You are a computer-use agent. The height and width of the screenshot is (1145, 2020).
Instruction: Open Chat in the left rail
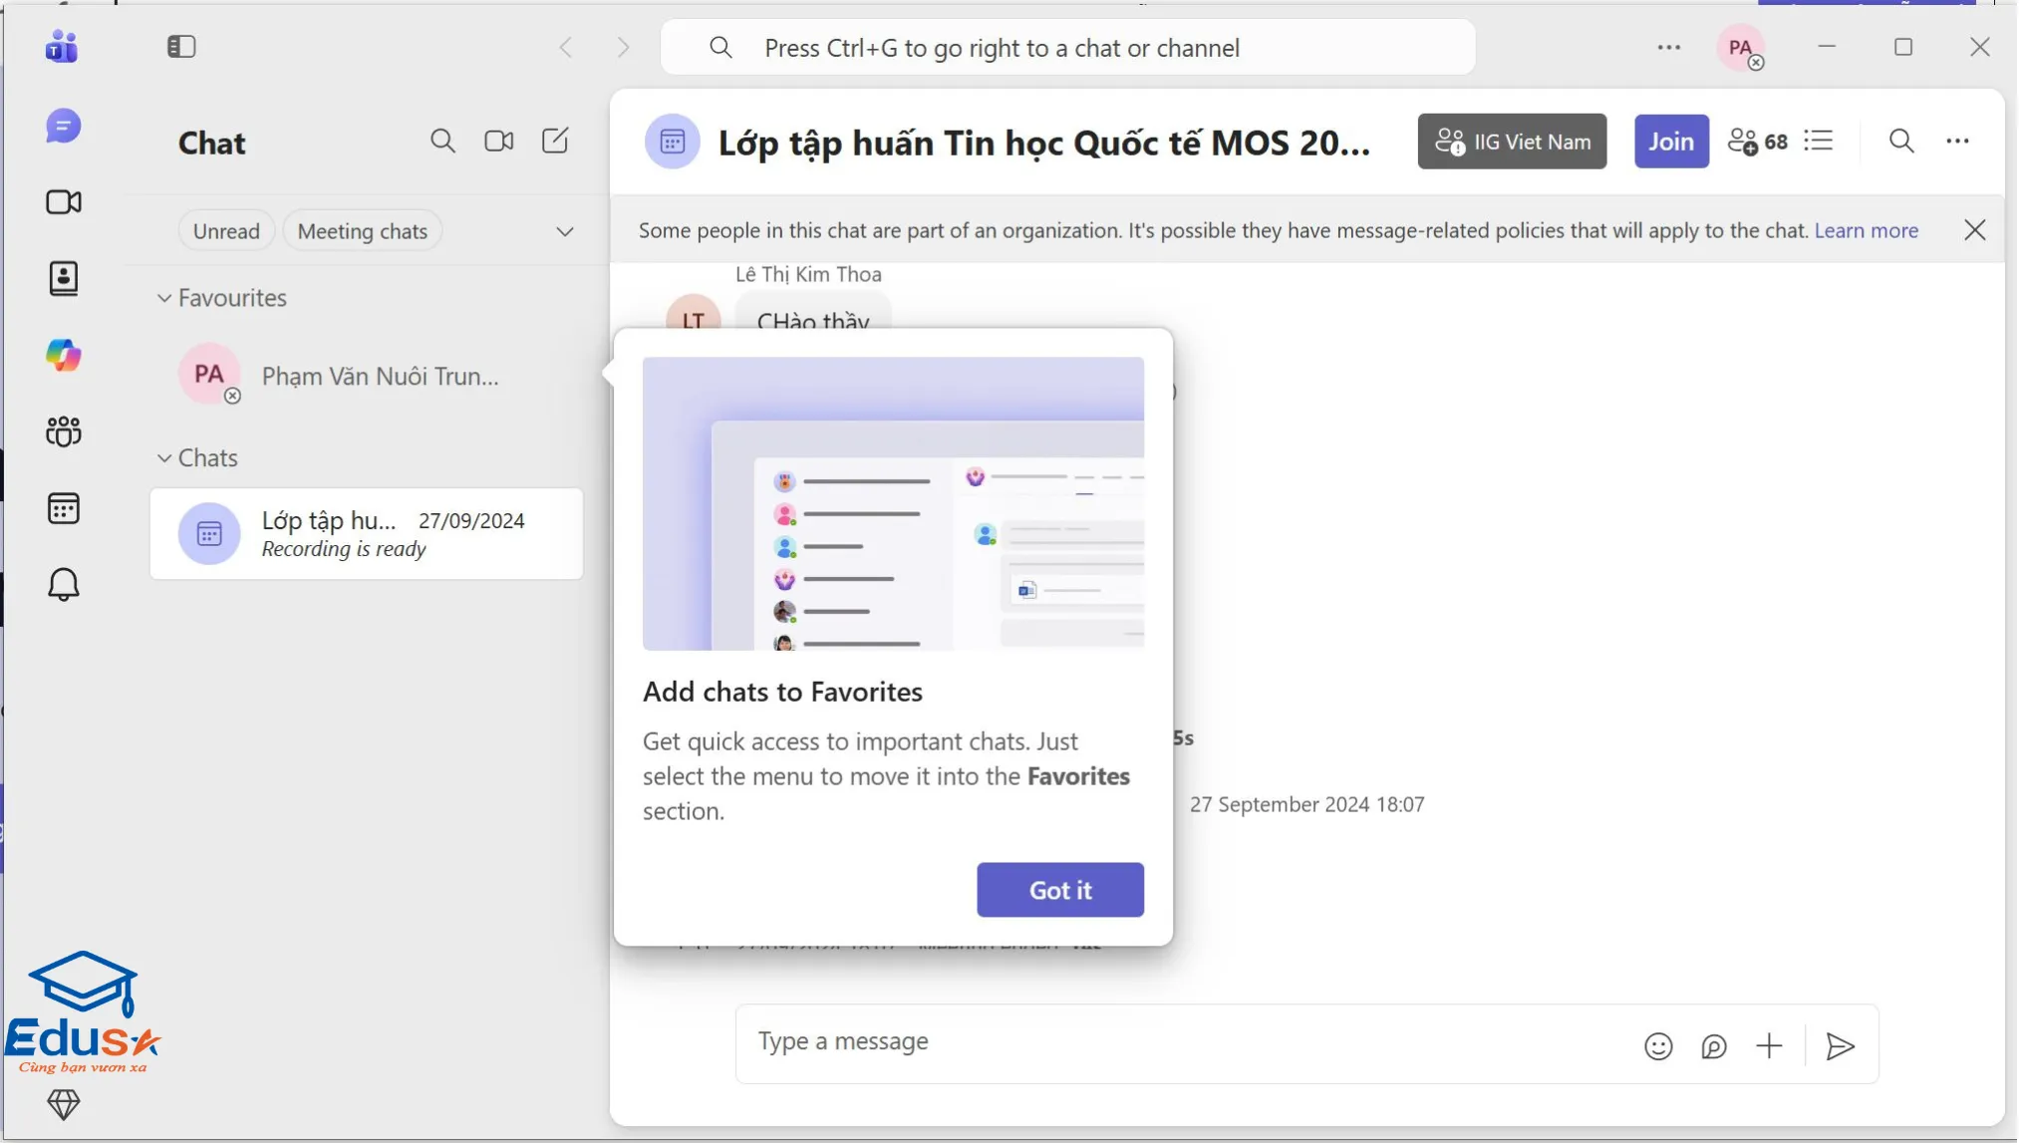(x=63, y=127)
